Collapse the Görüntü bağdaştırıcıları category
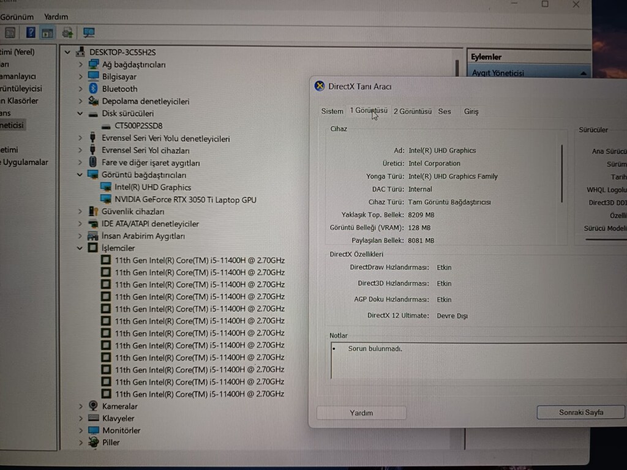 pos(80,174)
